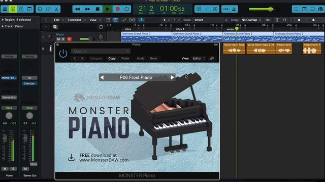Open the List Editors icon
The image size is (325, 182).
click(296, 9)
